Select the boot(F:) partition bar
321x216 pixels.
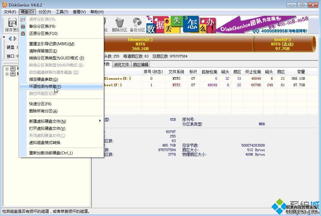pos(284,44)
